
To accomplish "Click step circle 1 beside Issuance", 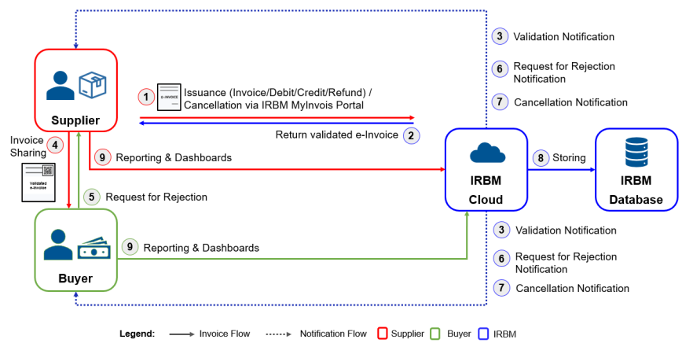I will coord(147,97).
